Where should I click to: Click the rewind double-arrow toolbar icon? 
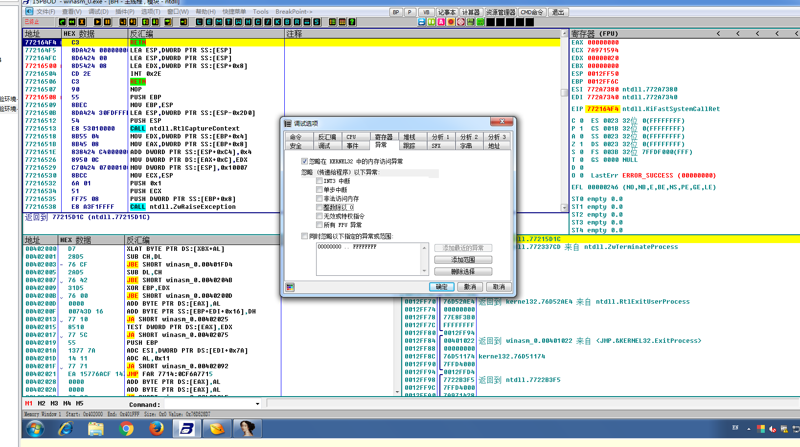click(x=72, y=22)
